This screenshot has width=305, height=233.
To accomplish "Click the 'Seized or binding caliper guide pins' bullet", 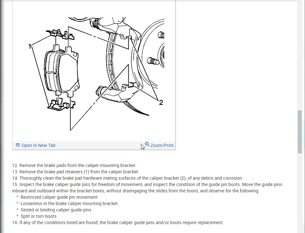I will [56, 210].
